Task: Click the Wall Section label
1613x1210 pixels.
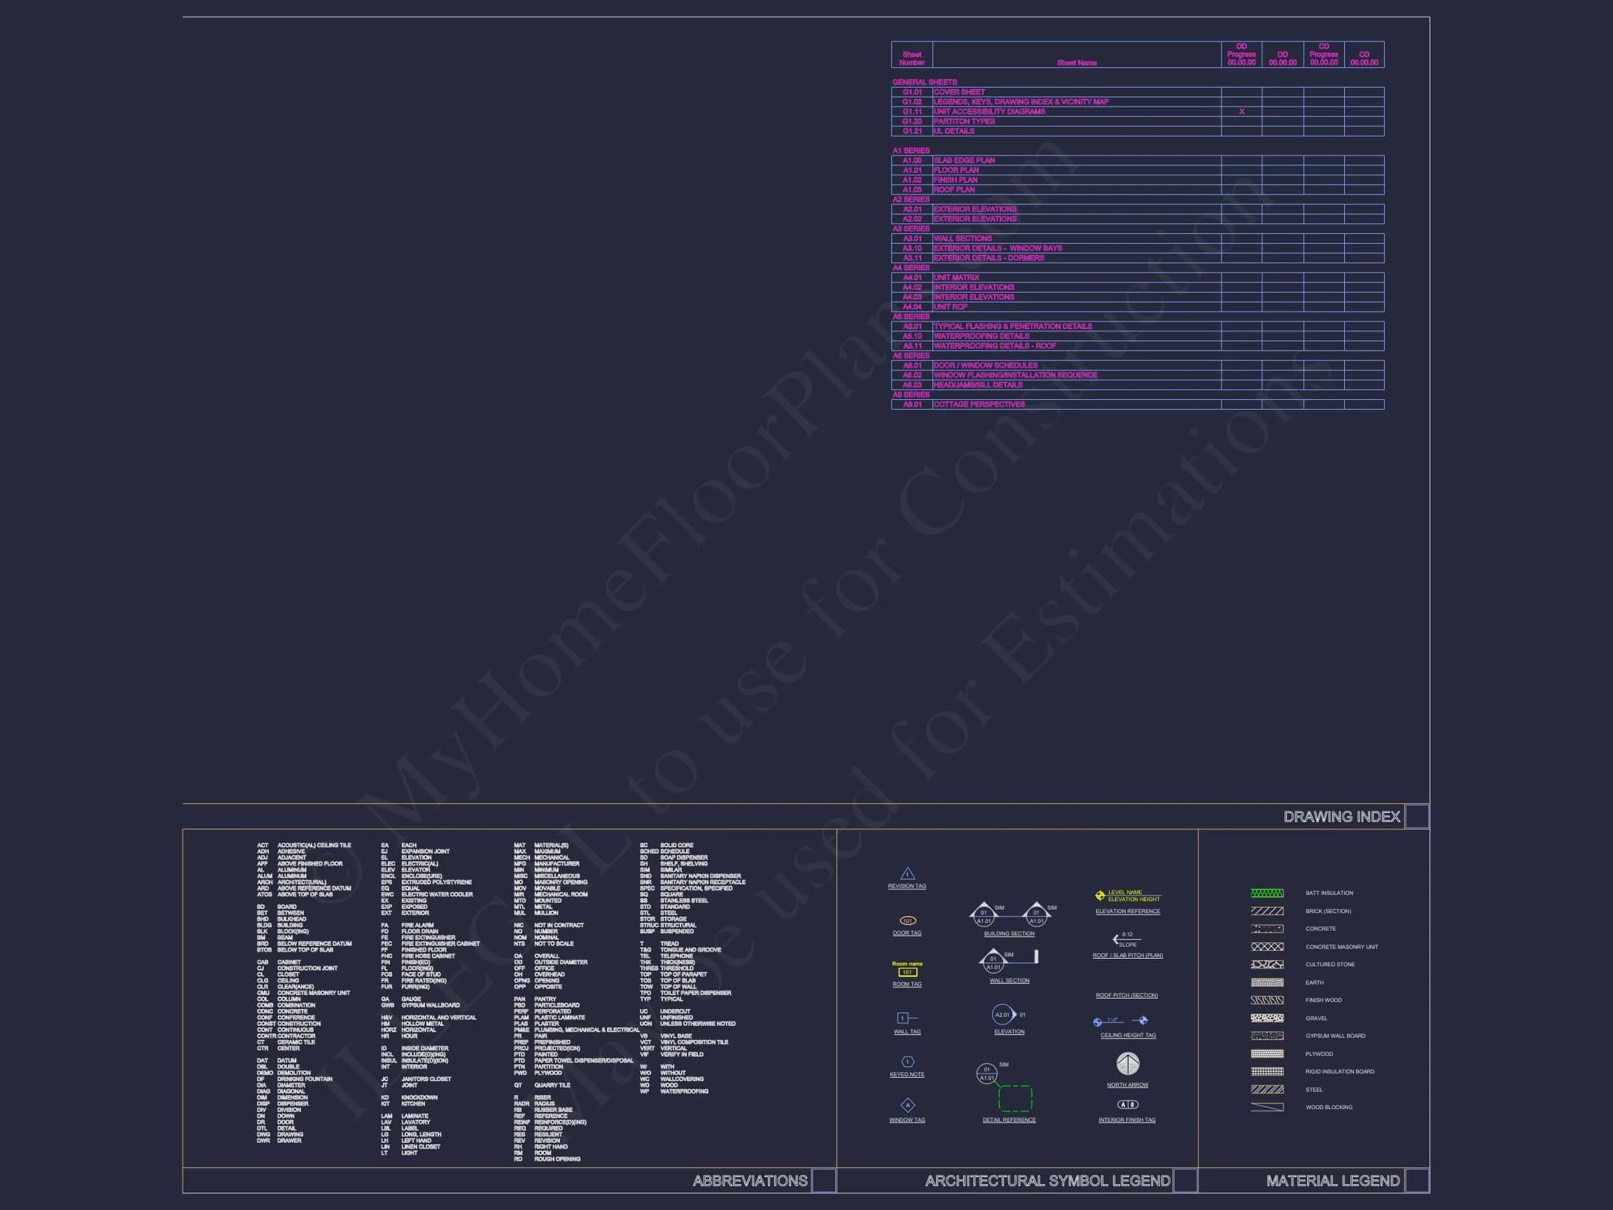Action: point(1010,980)
